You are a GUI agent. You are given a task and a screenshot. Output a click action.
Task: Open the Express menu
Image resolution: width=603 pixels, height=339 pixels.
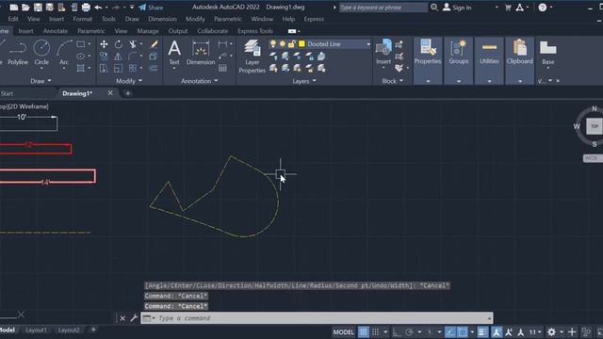pos(314,19)
